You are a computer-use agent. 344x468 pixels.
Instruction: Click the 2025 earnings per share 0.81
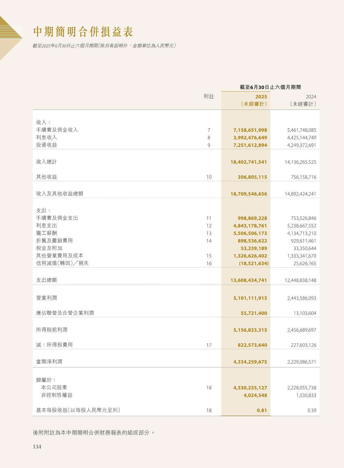[262, 410]
